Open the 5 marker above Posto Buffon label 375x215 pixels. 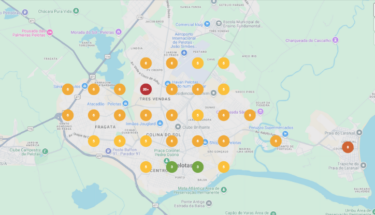pyautogui.click(x=120, y=141)
